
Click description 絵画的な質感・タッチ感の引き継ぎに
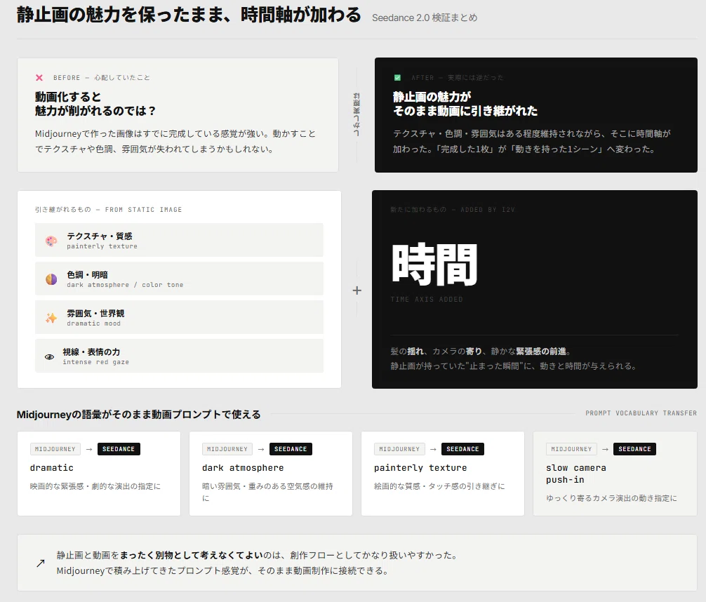tap(439, 486)
